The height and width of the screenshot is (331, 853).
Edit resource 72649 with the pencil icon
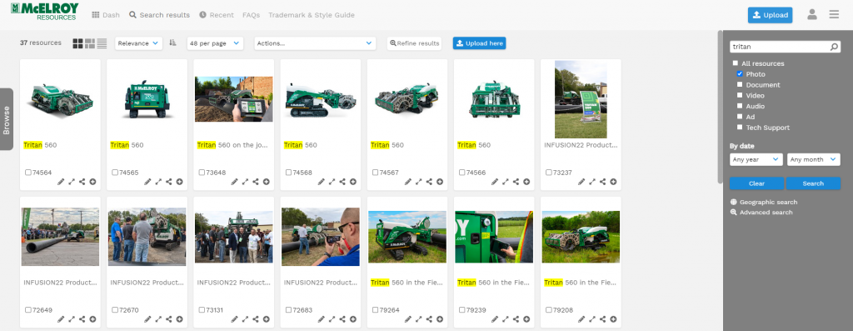61,319
